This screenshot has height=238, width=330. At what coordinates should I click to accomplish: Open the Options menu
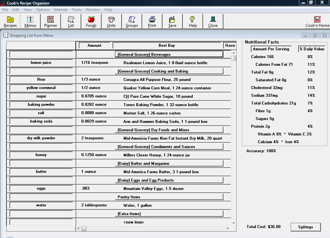click(x=43, y=10)
